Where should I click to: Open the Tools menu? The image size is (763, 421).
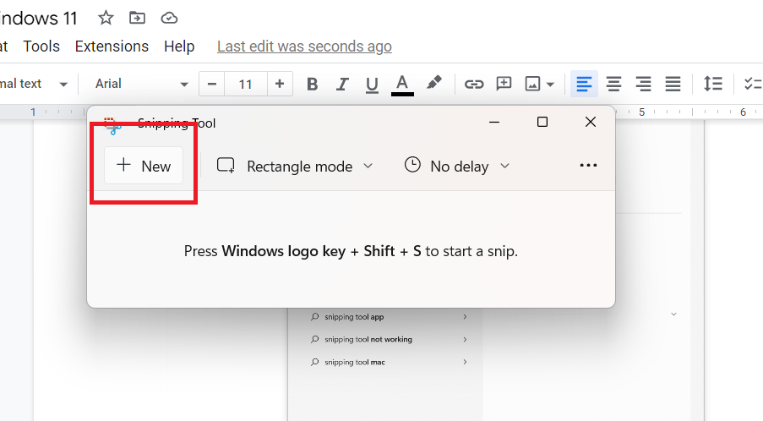pyautogui.click(x=41, y=46)
